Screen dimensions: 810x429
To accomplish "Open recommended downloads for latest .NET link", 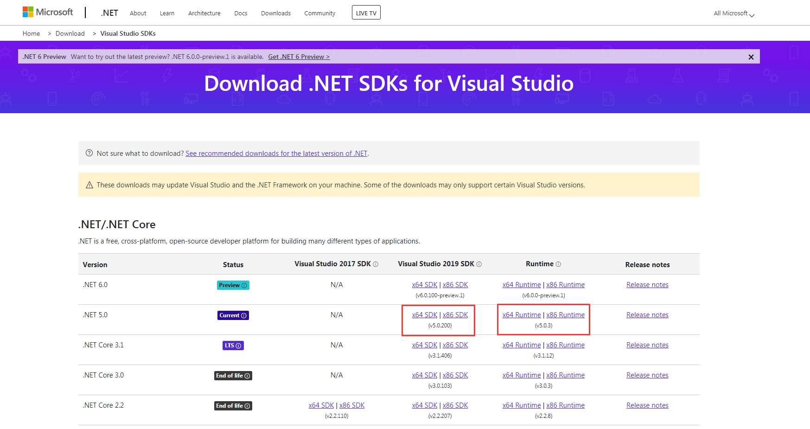I will click(276, 154).
